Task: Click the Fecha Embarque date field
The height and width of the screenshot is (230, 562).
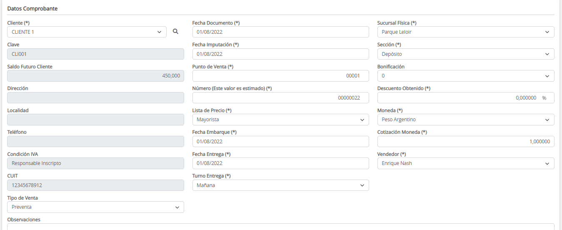Action: pyautogui.click(x=280, y=142)
